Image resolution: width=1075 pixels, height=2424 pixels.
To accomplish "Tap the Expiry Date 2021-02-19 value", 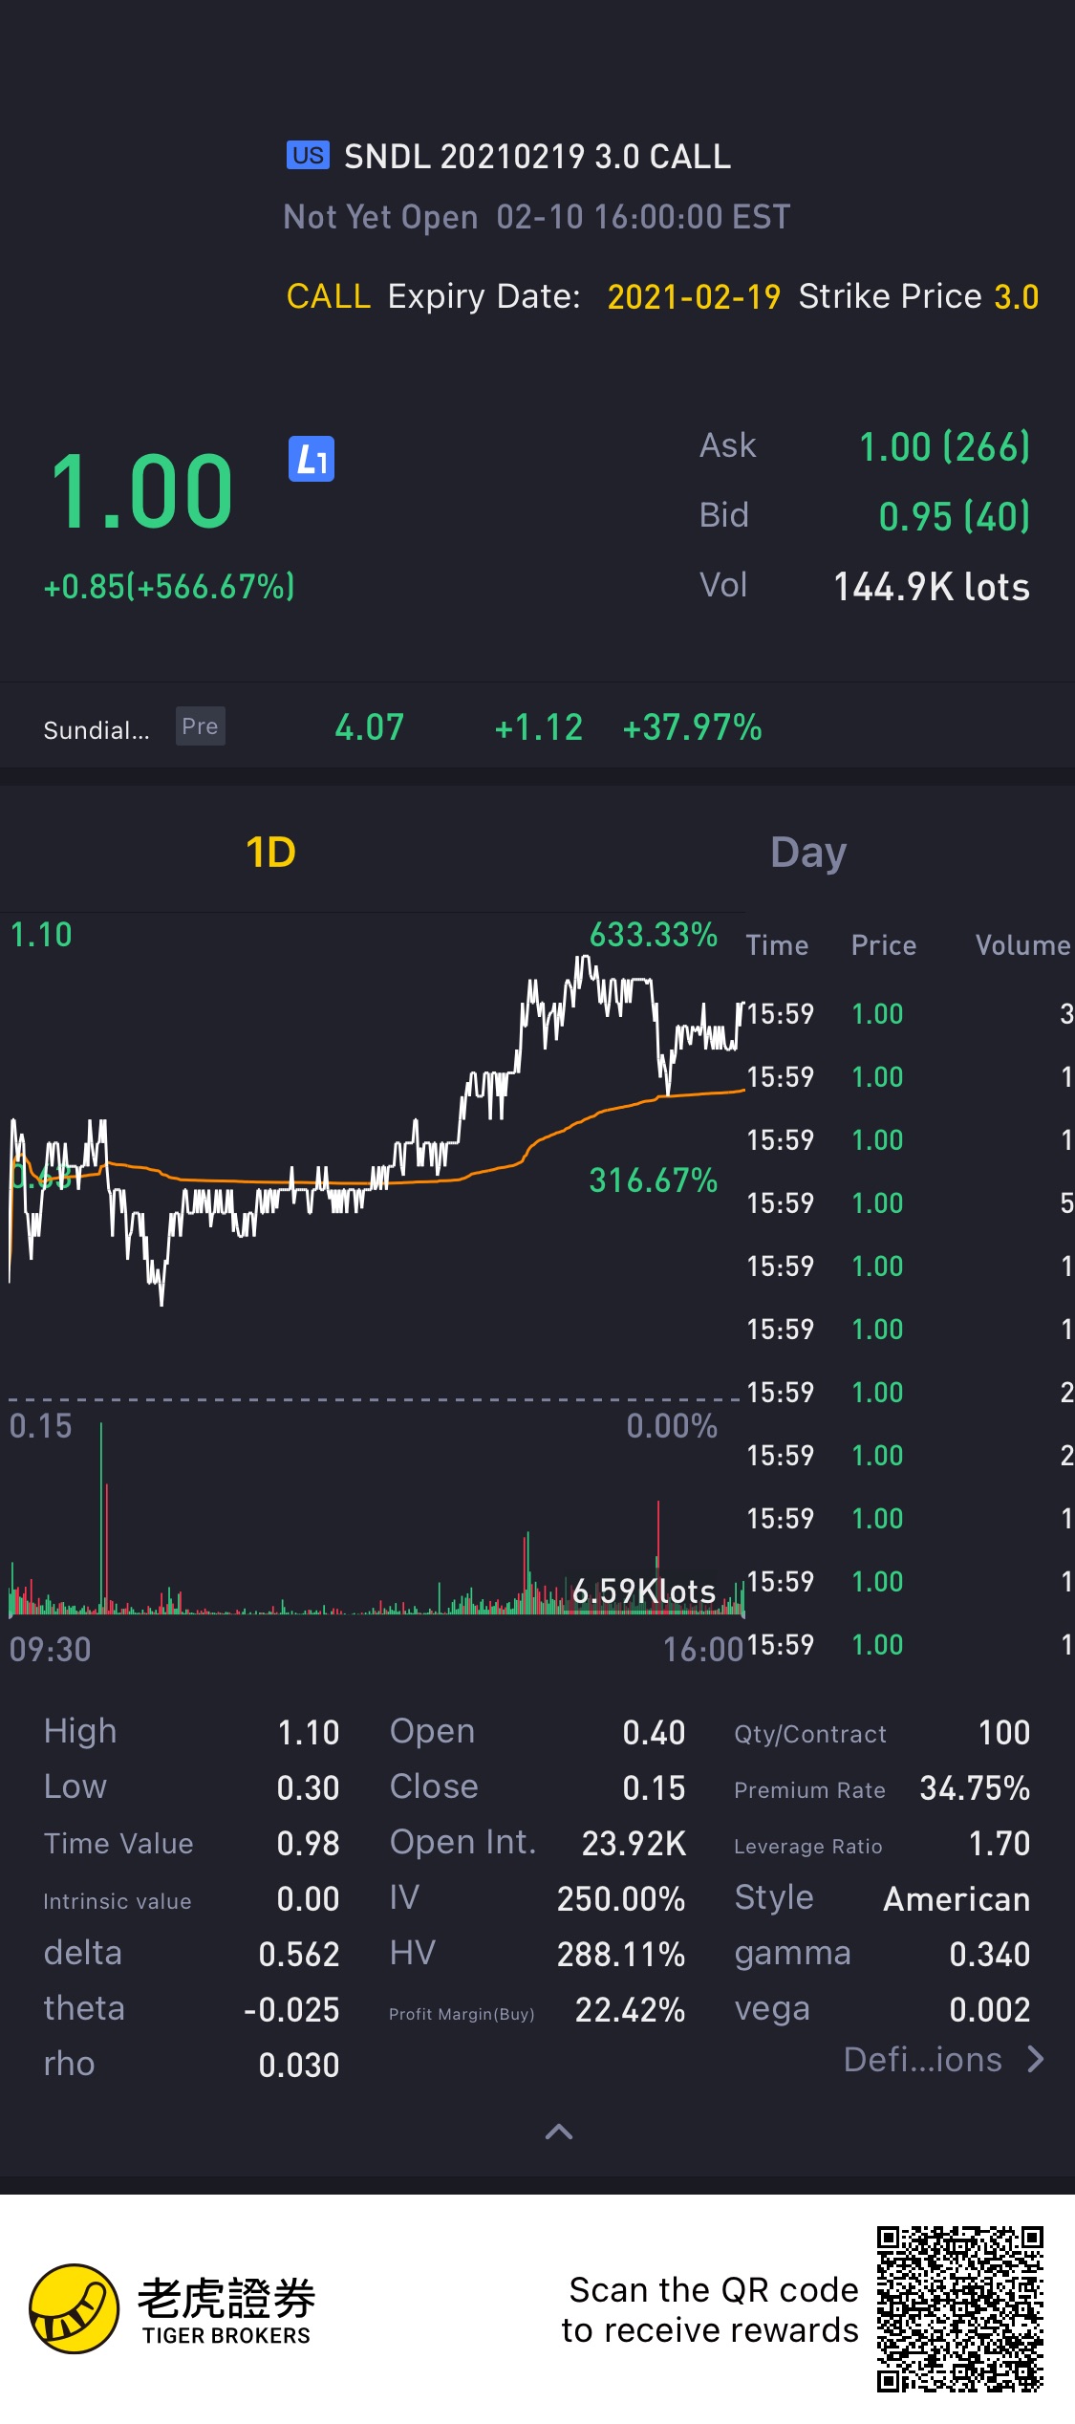I will (694, 297).
